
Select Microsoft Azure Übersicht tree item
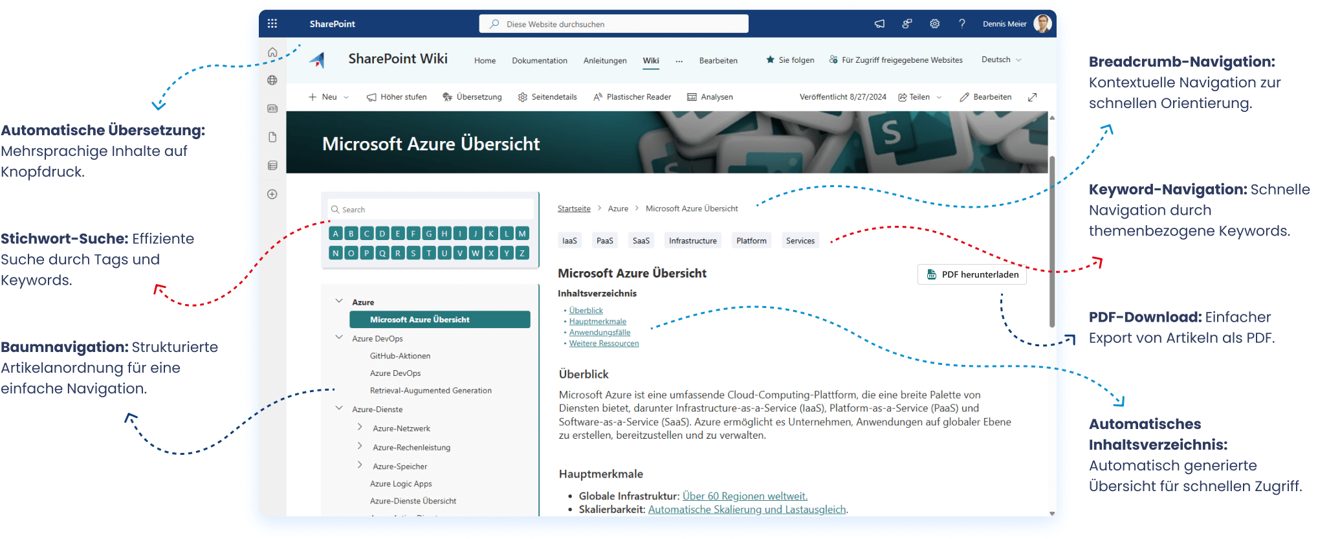coord(440,320)
